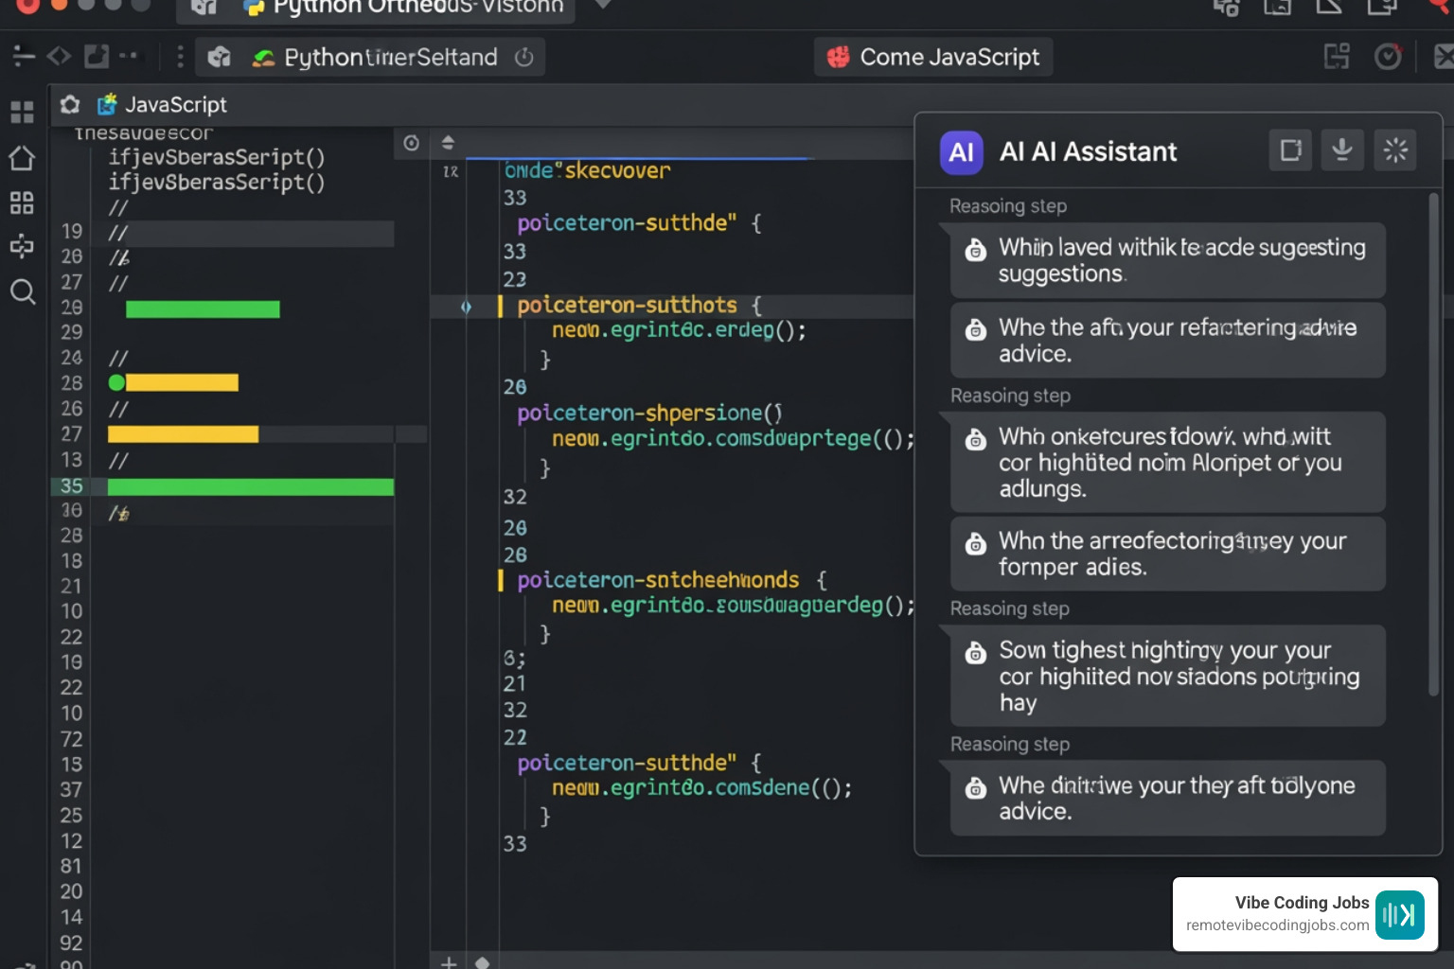
Task: Click the layout structure icon at the top right
Action: pyautogui.click(x=1337, y=57)
